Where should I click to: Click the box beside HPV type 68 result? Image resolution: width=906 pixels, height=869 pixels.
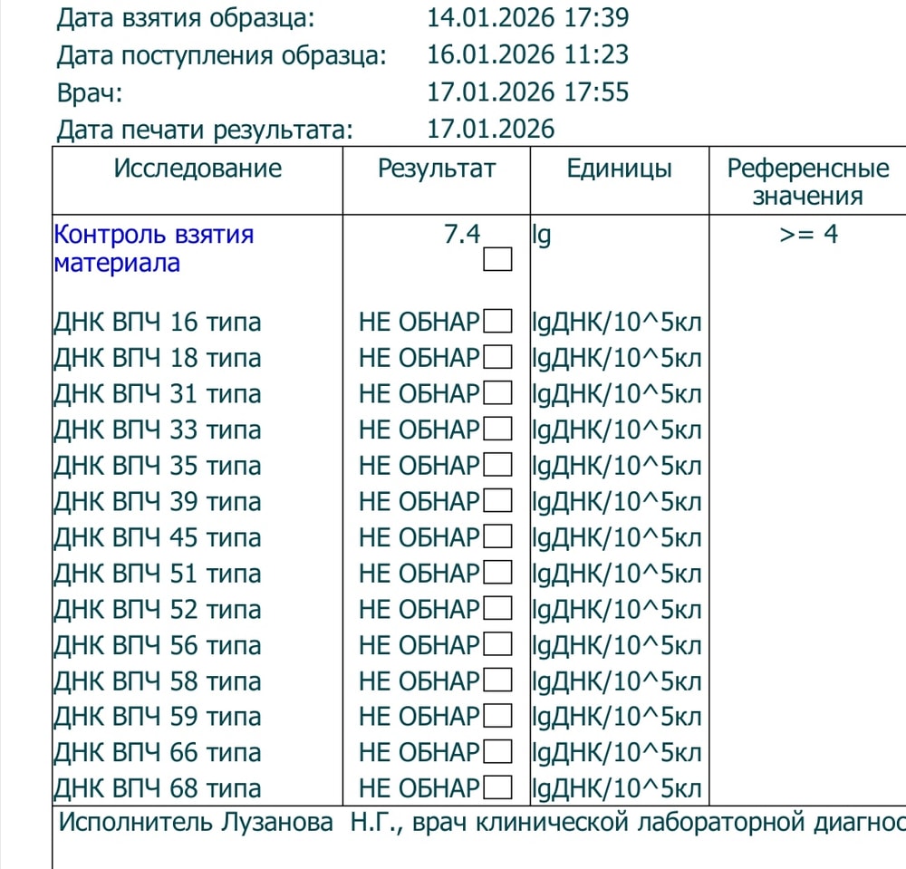coord(497,787)
